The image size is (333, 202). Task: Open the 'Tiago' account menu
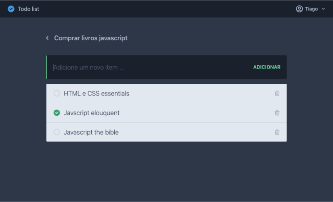pos(311,9)
